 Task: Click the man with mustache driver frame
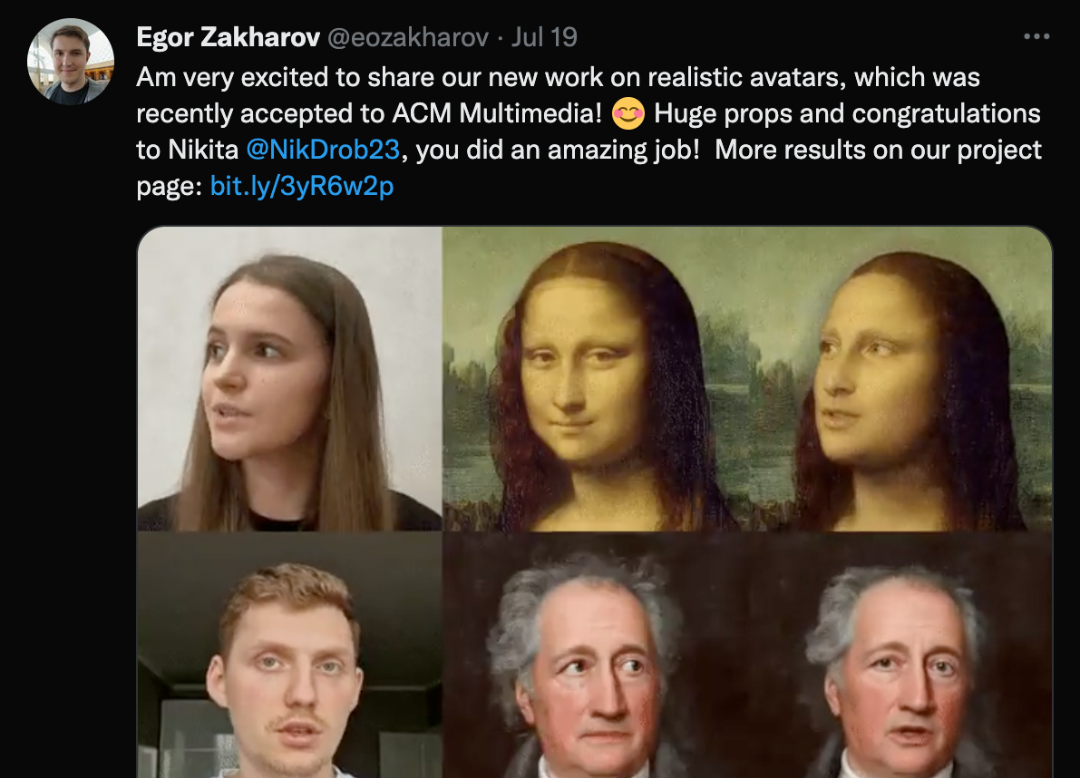(289, 655)
